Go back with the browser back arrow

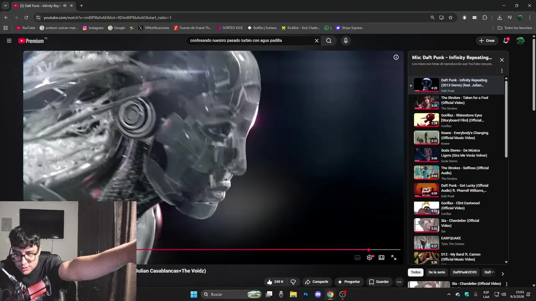(6, 18)
